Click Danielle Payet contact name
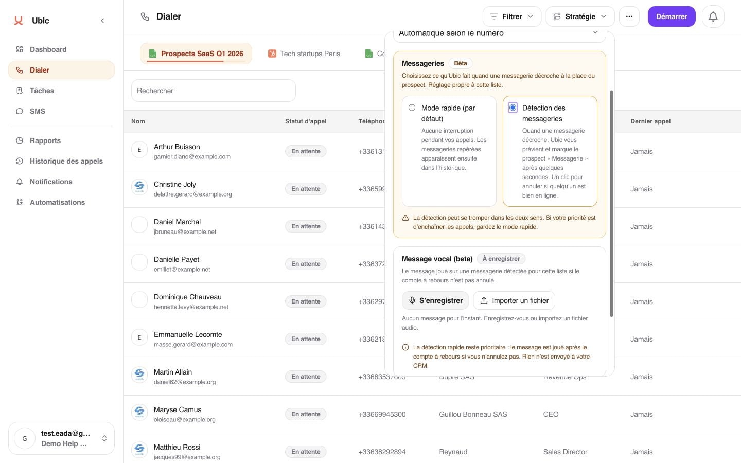 tap(177, 259)
